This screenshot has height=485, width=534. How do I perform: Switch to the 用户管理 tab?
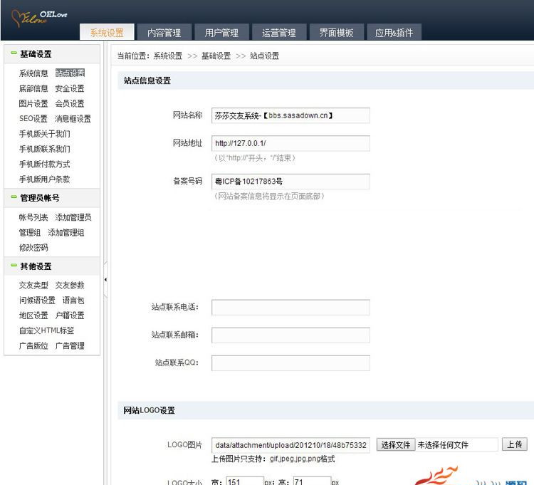click(x=221, y=32)
